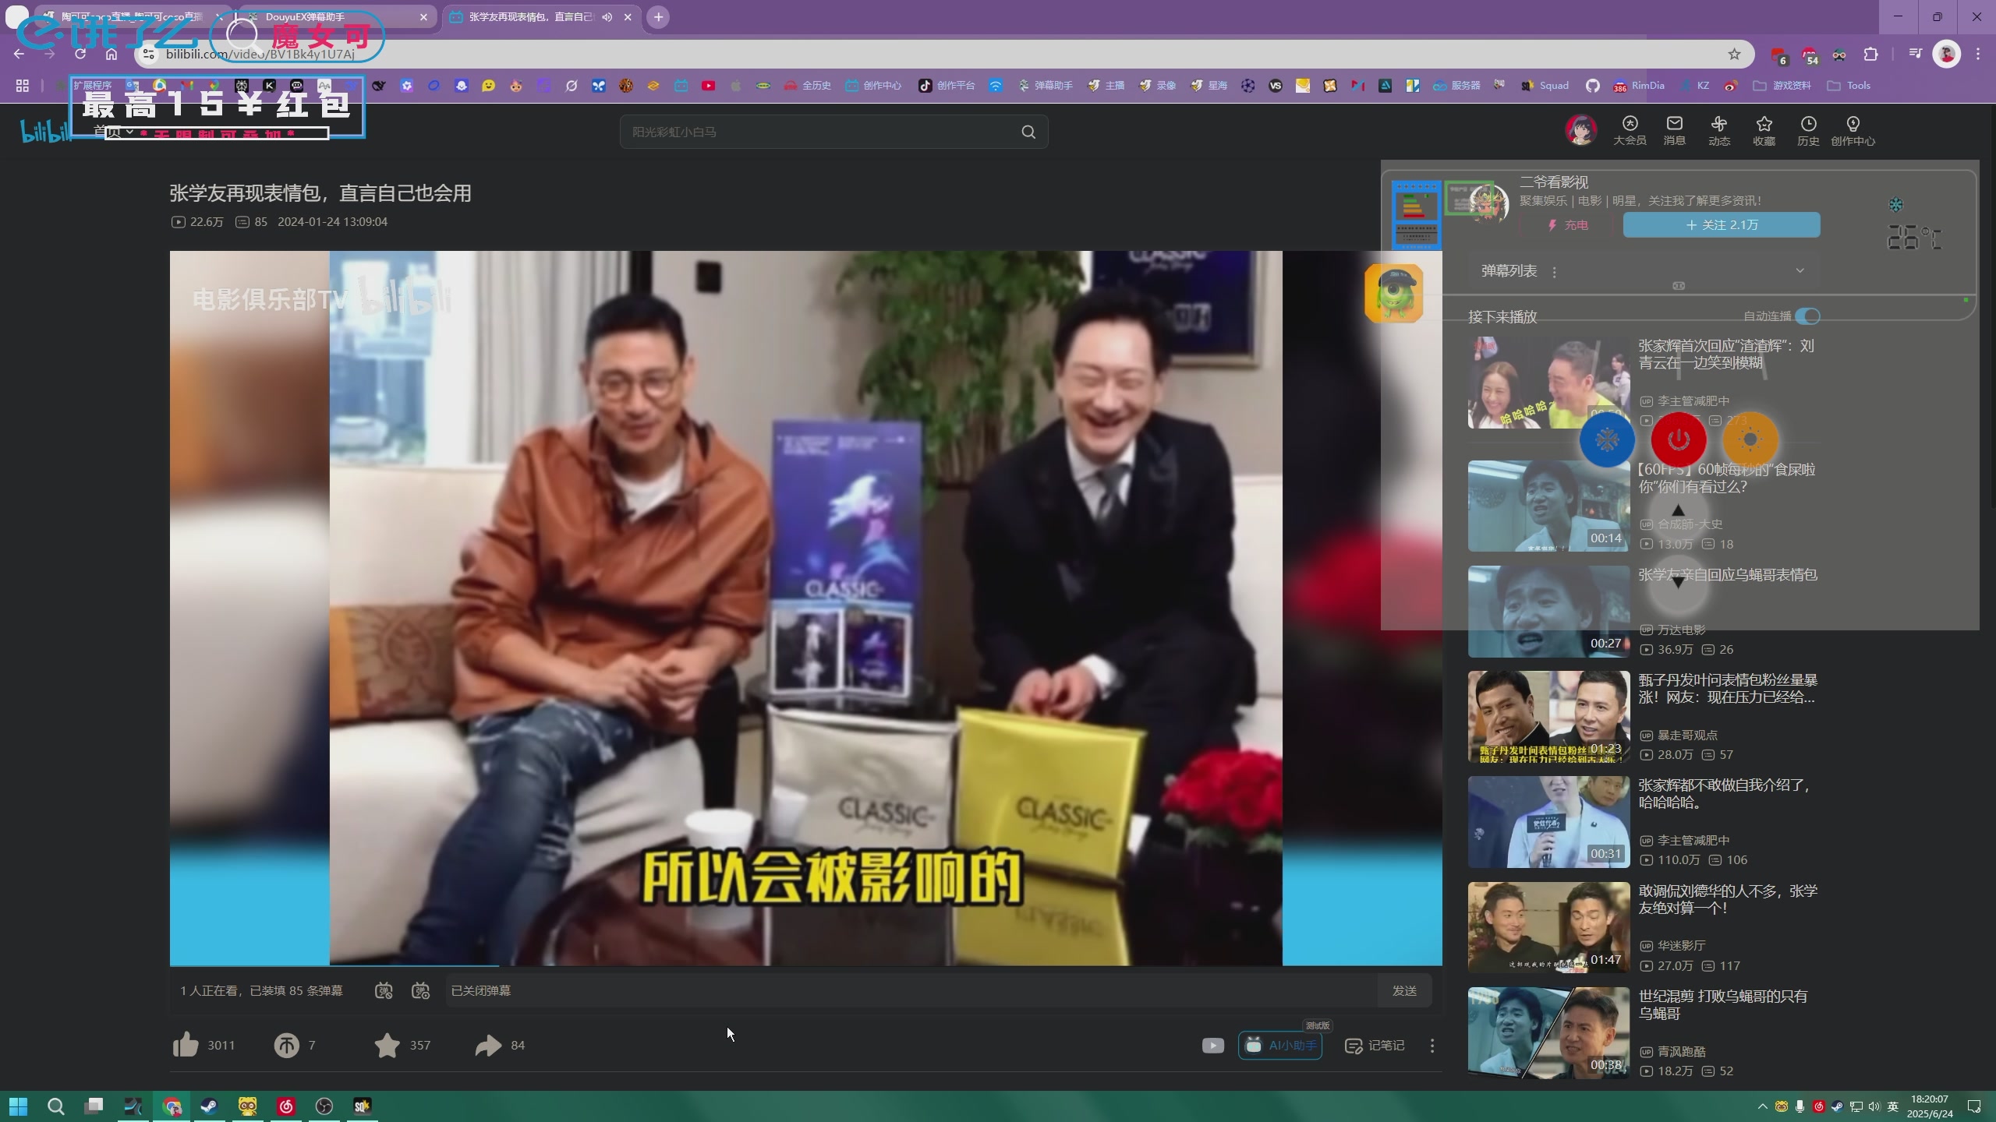This screenshot has width=1996, height=1122.
Task: Open the more options dots beside 记笔记
Action: point(1432,1046)
